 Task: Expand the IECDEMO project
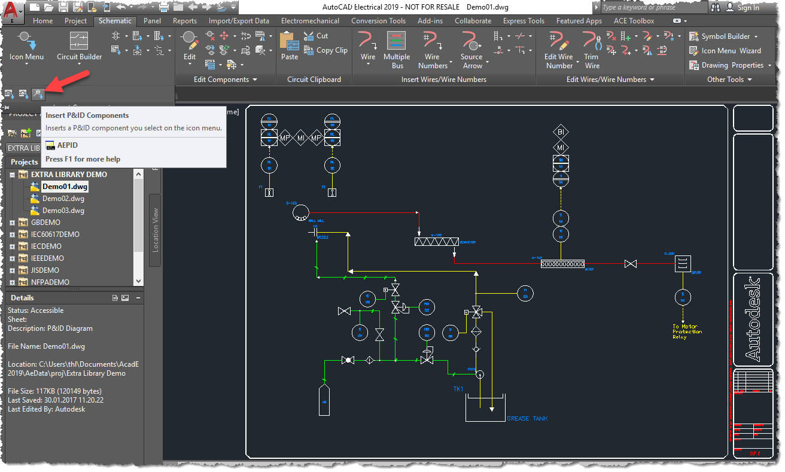(x=12, y=246)
